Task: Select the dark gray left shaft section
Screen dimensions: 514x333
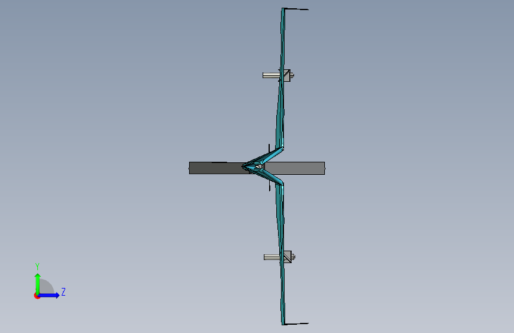Action: click(x=216, y=168)
